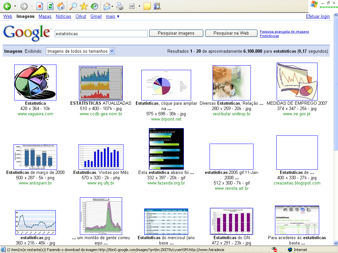Expand the image size filter dropdown

pyautogui.click(x=112, y=51)
